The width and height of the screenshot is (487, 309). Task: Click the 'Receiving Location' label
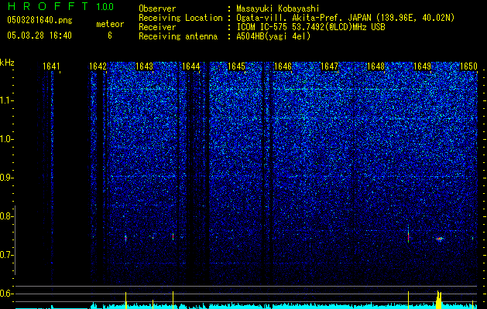click(x=180, y=18)
